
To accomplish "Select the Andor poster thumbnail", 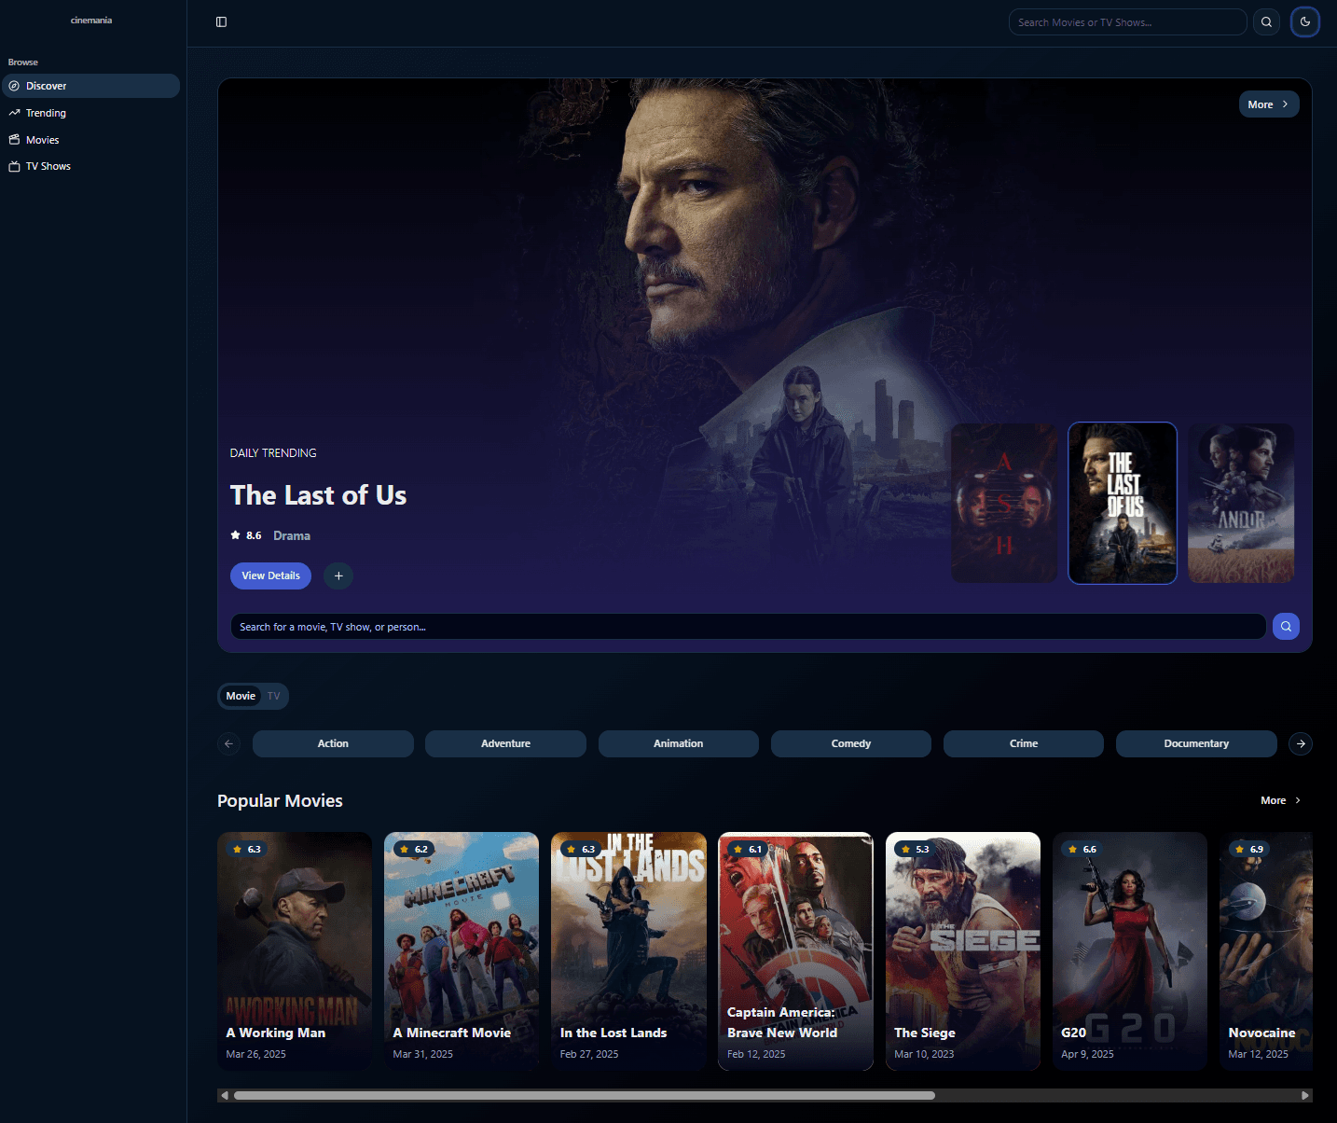I will pos(1241,504).
